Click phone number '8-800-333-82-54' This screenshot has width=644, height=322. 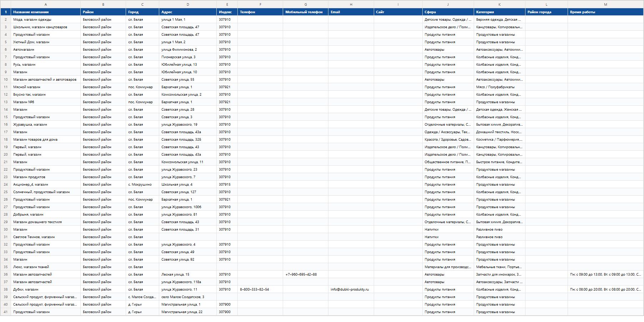260,290
